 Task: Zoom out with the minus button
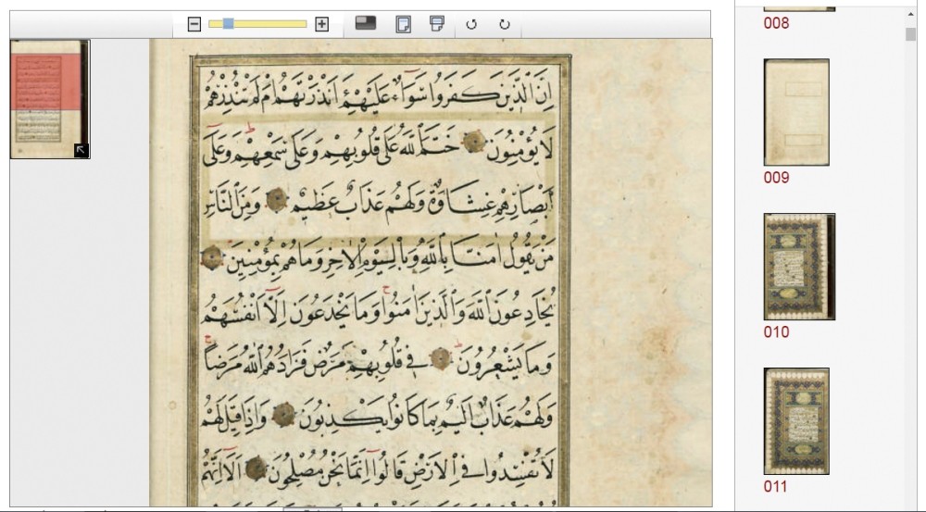pyautogui.click(x=194, y=24)
